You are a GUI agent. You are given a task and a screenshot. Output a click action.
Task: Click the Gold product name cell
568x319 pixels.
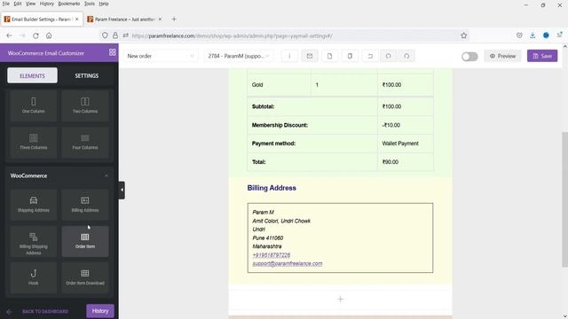[x=279, y=85]
